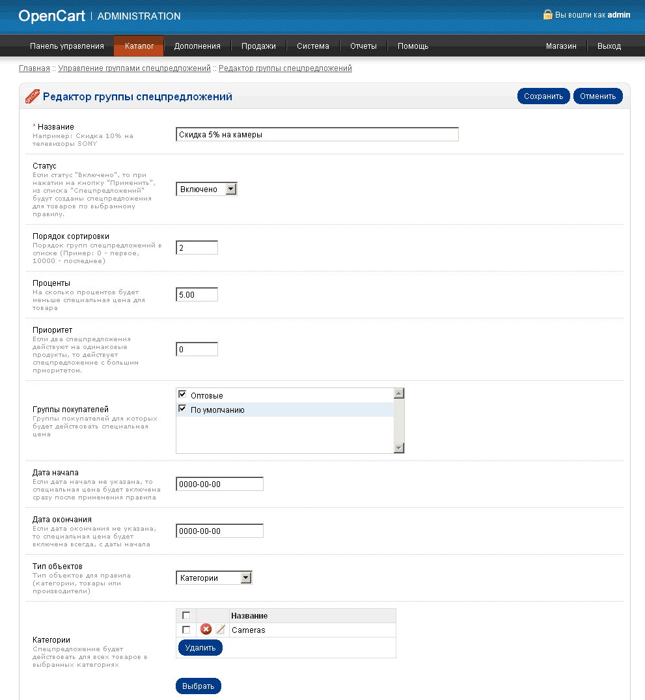This screenshot has width=645, height=700.
Task: Open the Панель управления menu
Action: click(67, 46)
